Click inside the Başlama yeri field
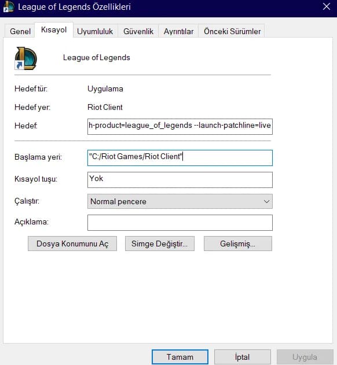The width and height of the screenshot is (337, 365). [x=180, y=157]
